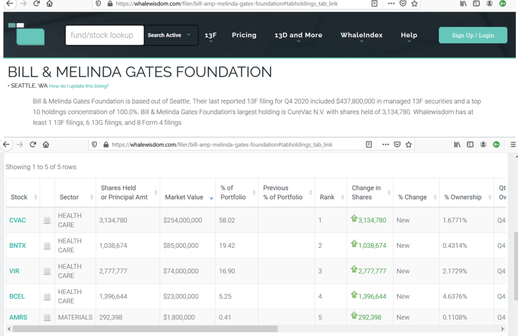Open the WhaleIndex menu
Viewport: 518px width, 336px height.
point(362,35)
